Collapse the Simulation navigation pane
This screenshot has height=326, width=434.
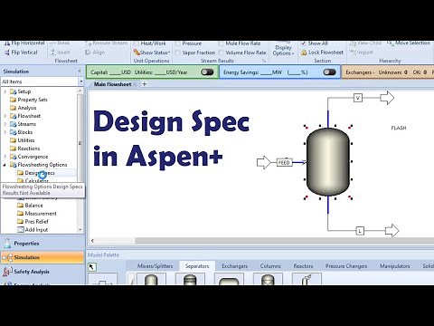pyautogui.click(x=80, y=72)
